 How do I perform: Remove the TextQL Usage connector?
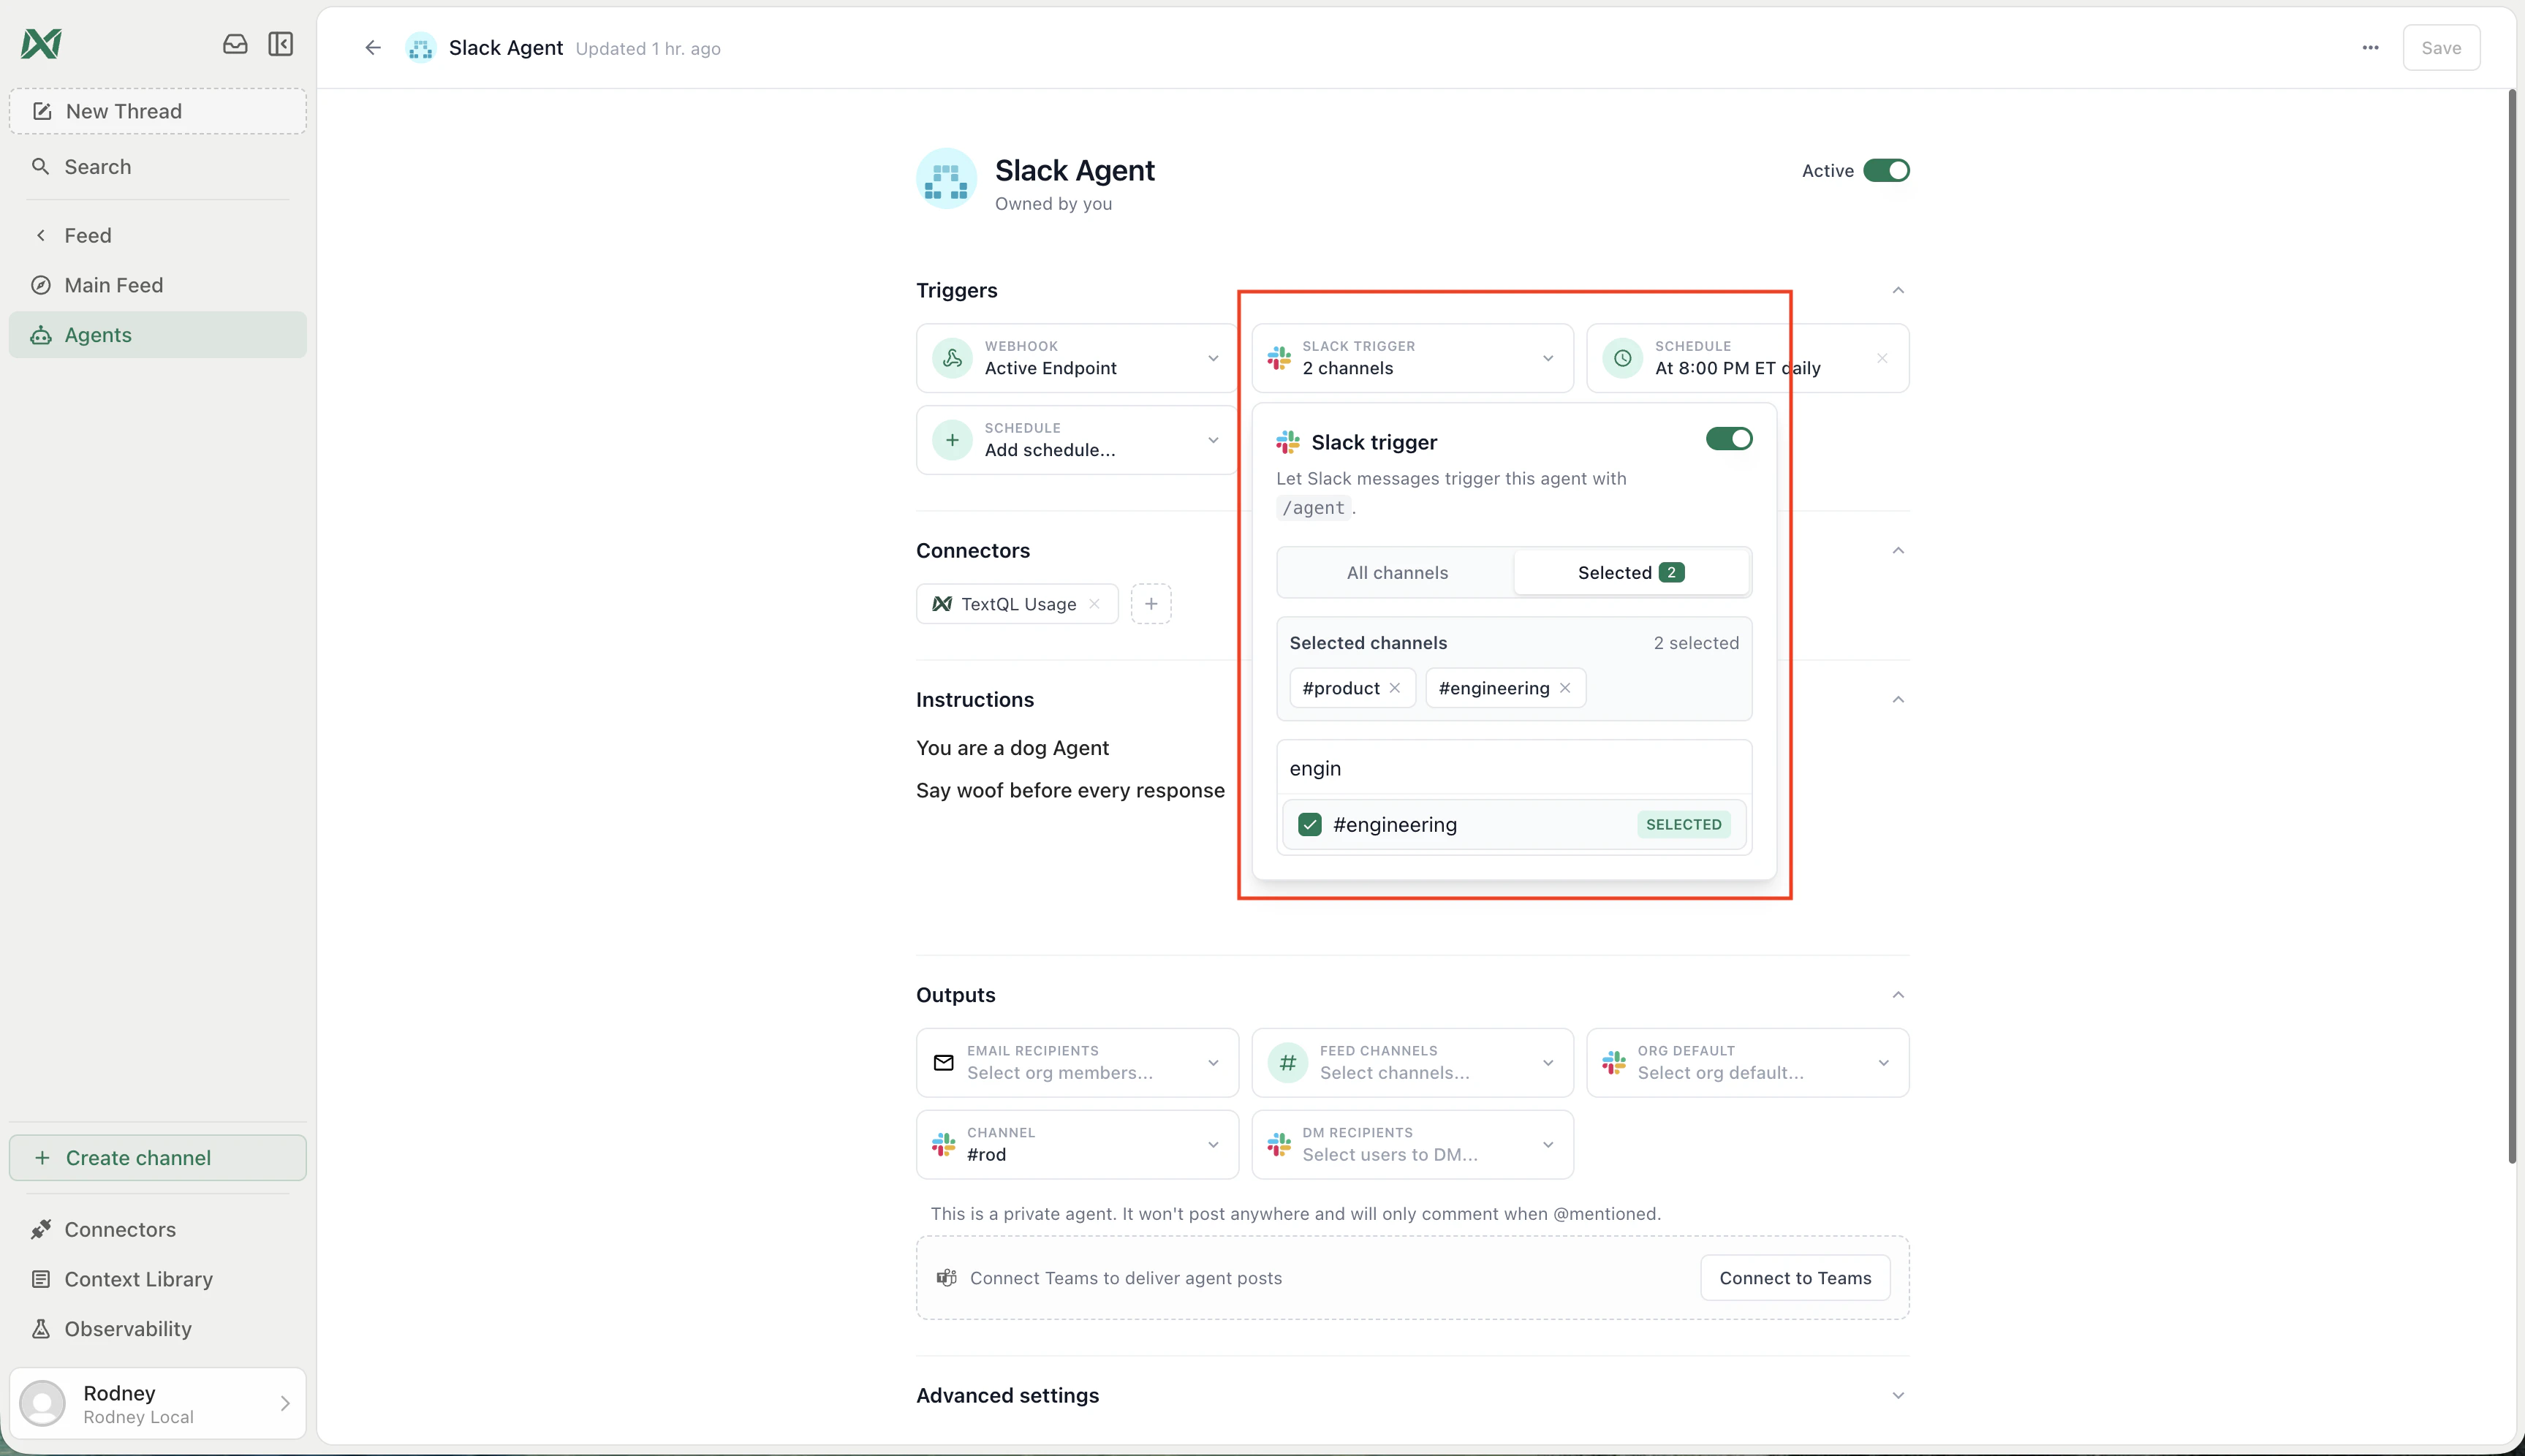(1094, 604)
